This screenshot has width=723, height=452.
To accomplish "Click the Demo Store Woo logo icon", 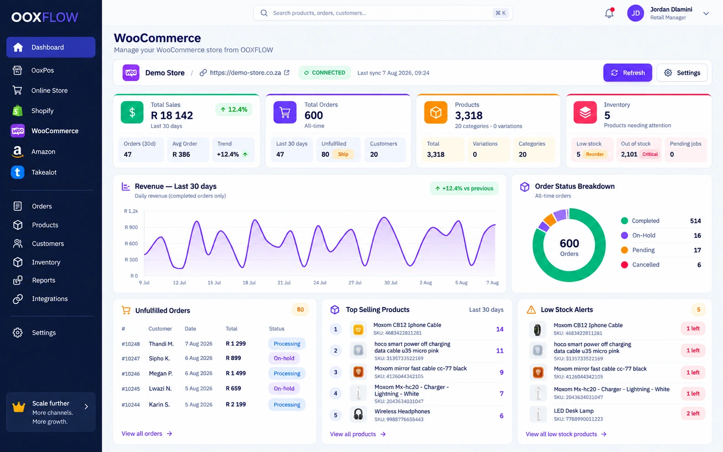I will click(131, 72).
